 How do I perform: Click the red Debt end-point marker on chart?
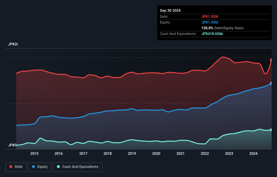pyautogui.click(x=271, y=60)
